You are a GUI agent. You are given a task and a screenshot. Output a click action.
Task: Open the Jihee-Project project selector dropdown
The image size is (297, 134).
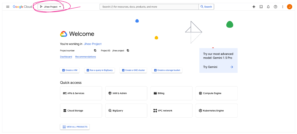50,7
